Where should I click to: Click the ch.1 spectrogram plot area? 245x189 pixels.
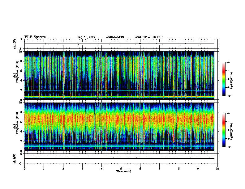coord(119,75)
